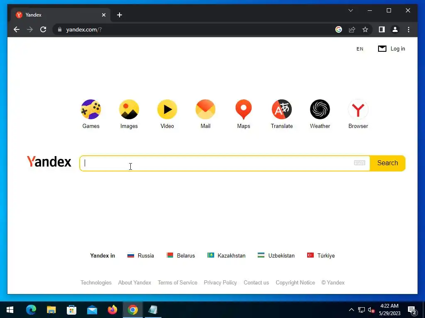The width and height of the screenshot is (425, 318).
Task: Bookmark this tab with the star icon
Action: click(x=365, y=29)
